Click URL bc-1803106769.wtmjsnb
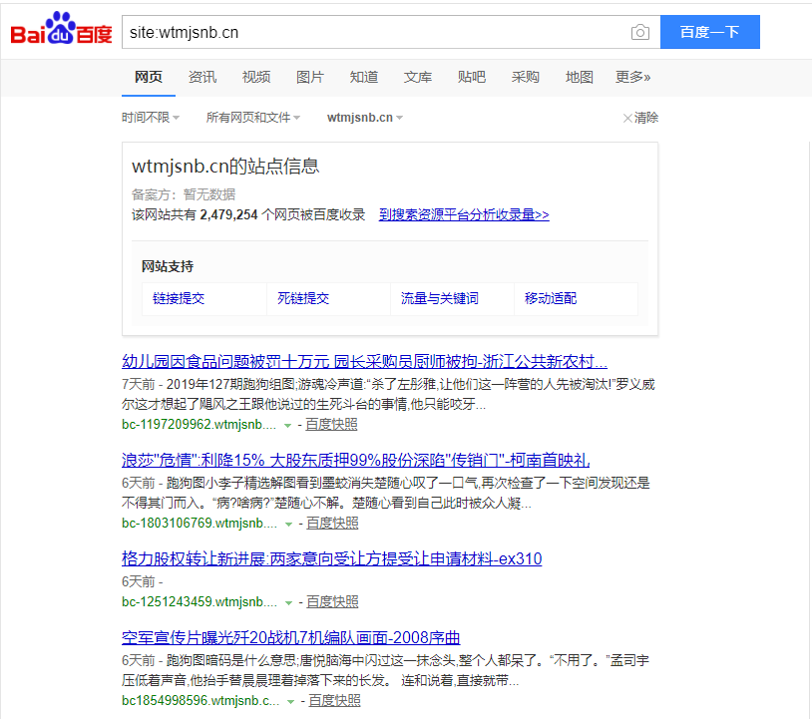 [x=200, y=524]
